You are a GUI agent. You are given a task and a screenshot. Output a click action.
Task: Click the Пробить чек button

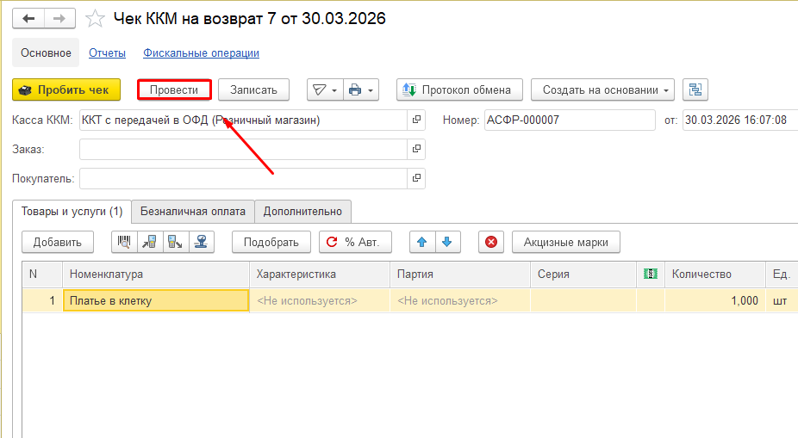(66, 90)
